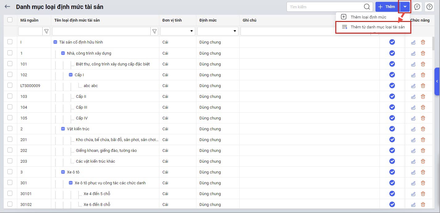Open the help question mark icon
The width and height of the screenshot is (440, 213).
(429, 7)
